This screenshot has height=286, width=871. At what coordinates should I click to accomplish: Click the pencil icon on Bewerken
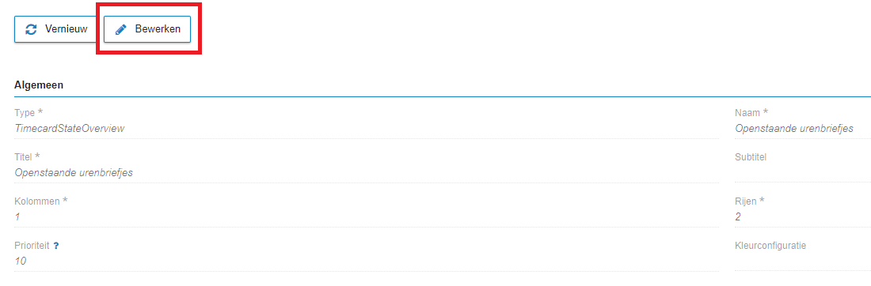pos(120,29)
